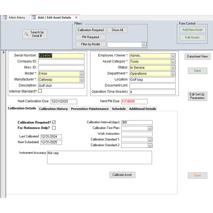Toggle the Internal Standard checkbox
This screenshot has height=213, width=213.
[x=40, y=91]
